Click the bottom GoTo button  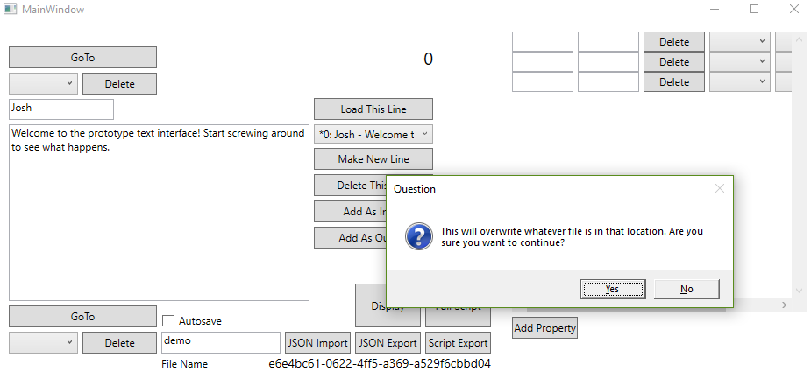(82, 317)
